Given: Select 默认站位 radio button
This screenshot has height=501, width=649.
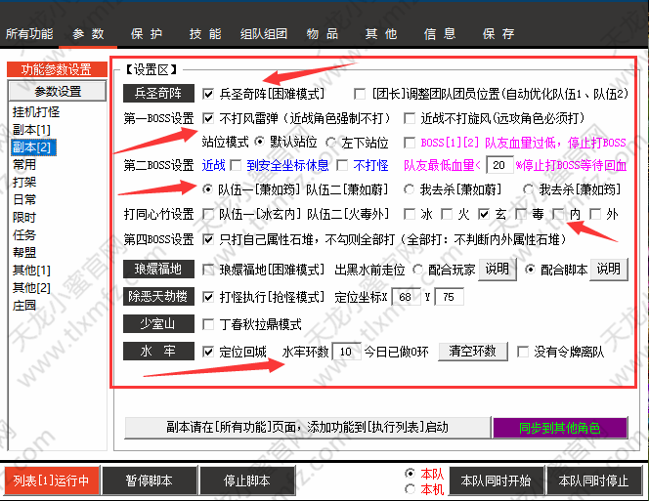Looking at the screenshot, I should click(x=260, y=142).
